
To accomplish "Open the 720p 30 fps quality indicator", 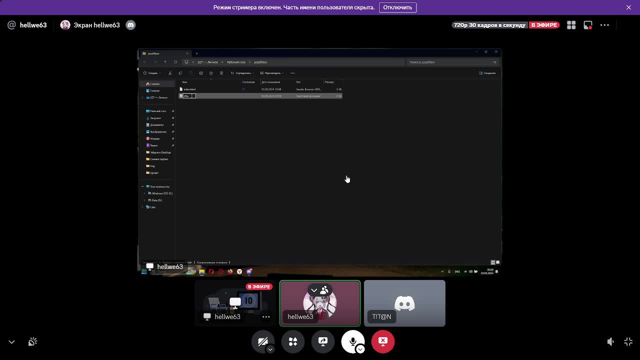I will [x=490, y=25].
